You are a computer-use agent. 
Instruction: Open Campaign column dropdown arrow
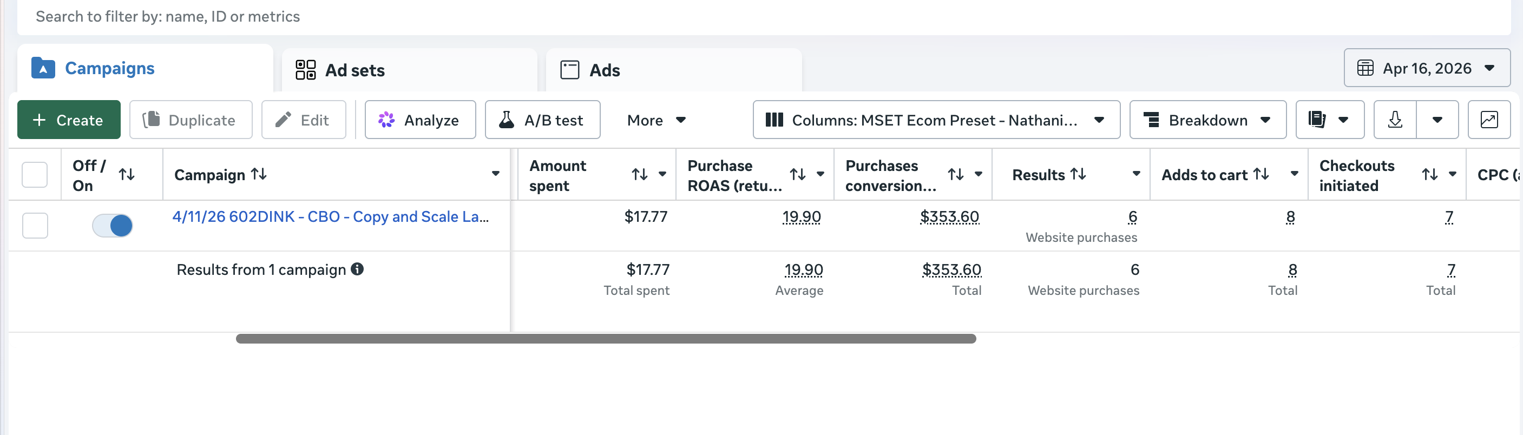coord(495,174)
